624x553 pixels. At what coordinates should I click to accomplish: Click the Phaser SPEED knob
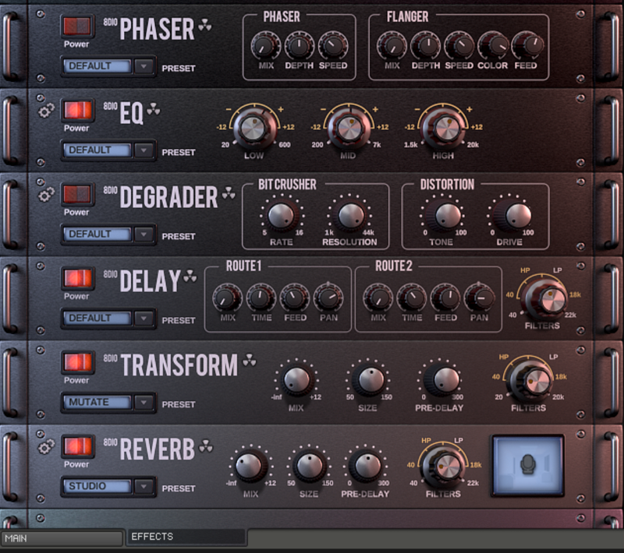coord(333,46)
